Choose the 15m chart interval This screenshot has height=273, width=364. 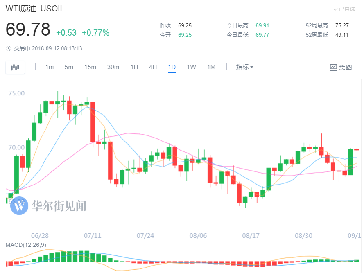90,67
